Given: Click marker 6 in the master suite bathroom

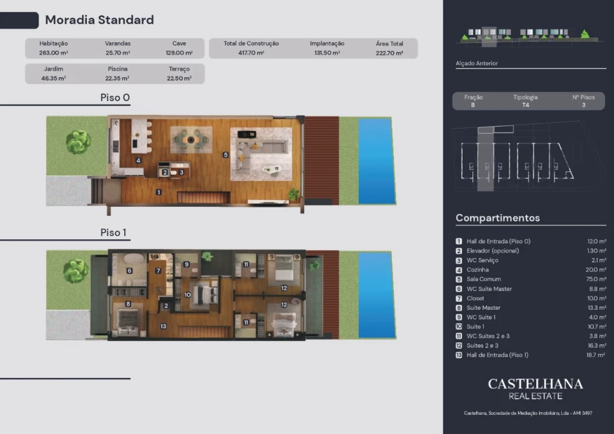Looking at the screenshot, I should pos(129,271).
